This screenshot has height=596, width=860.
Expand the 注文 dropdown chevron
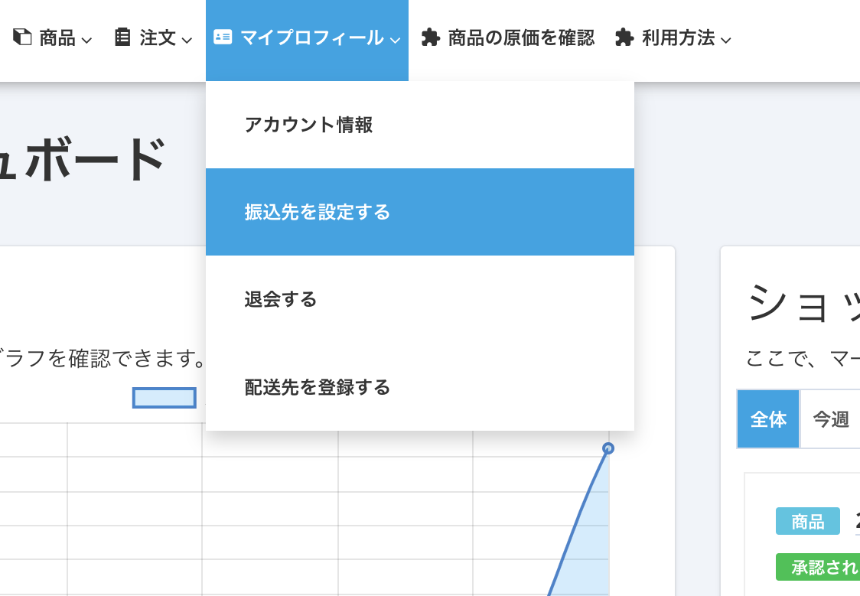click(187, 40)
